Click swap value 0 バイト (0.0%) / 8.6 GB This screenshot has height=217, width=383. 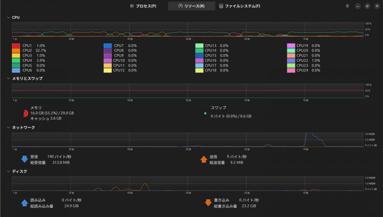[x=231, y=116]
